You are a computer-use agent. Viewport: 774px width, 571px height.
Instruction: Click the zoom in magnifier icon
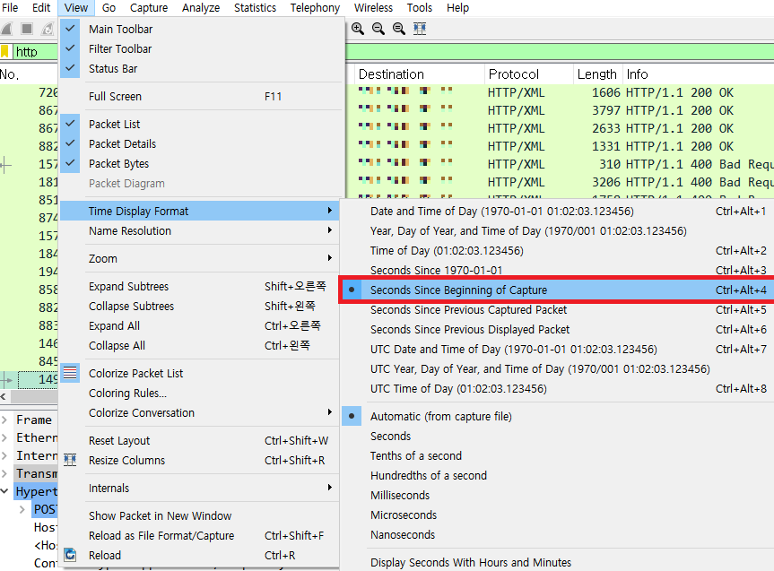(358, 29)
